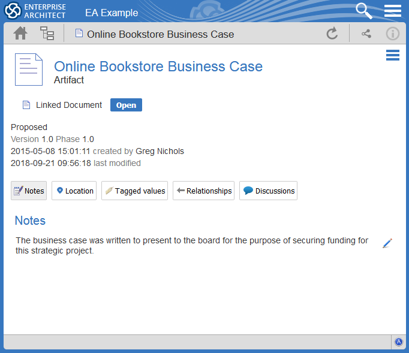Open the Discussions section

tap(268, 191)
